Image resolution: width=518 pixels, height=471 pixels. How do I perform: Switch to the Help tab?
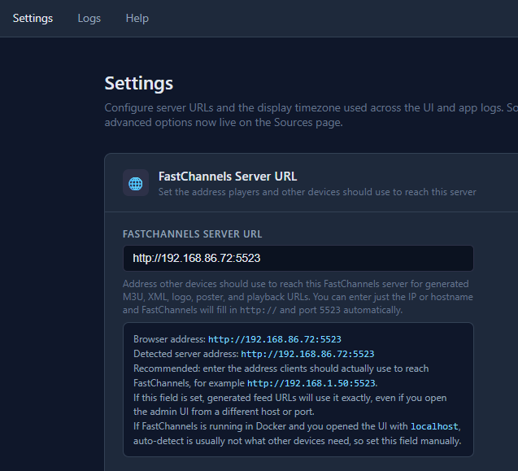[x=137, y=18]
